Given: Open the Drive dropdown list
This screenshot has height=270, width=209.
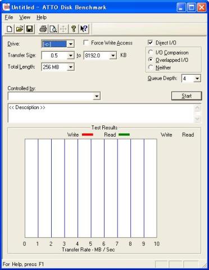Looking at the screenshot, I should (x=71, y=44).
